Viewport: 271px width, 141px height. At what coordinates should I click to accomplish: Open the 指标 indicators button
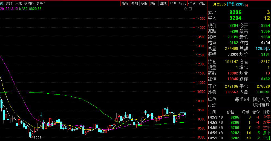pyautogui.click(x=125, y=3)
